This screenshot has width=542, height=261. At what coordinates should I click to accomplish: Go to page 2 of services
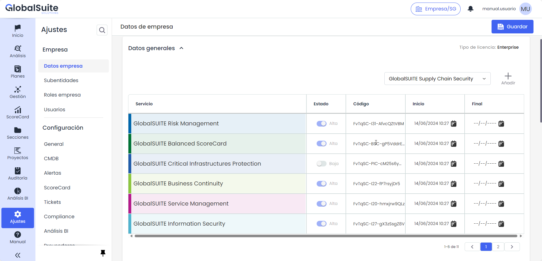tap(498, 247)
